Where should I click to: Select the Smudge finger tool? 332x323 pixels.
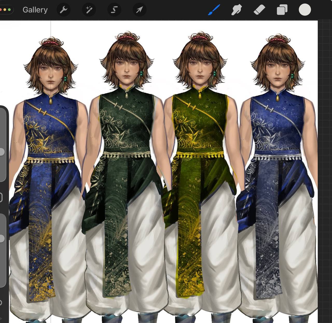click(x=236, y=10)
